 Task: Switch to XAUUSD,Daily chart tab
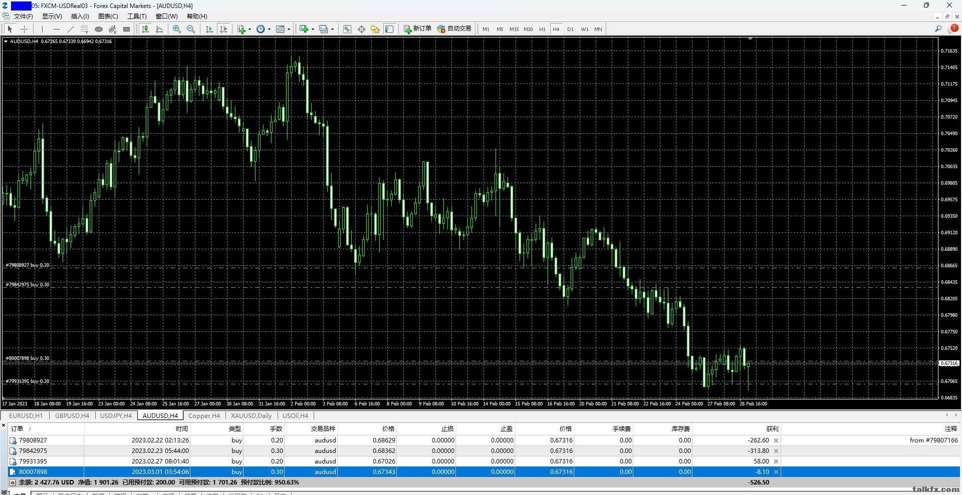pyautogui.click(x=251, y=415)
